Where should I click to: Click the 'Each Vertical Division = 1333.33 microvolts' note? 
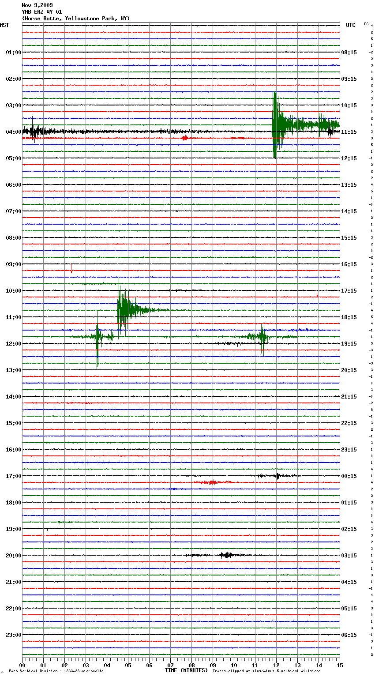[56, 671]
